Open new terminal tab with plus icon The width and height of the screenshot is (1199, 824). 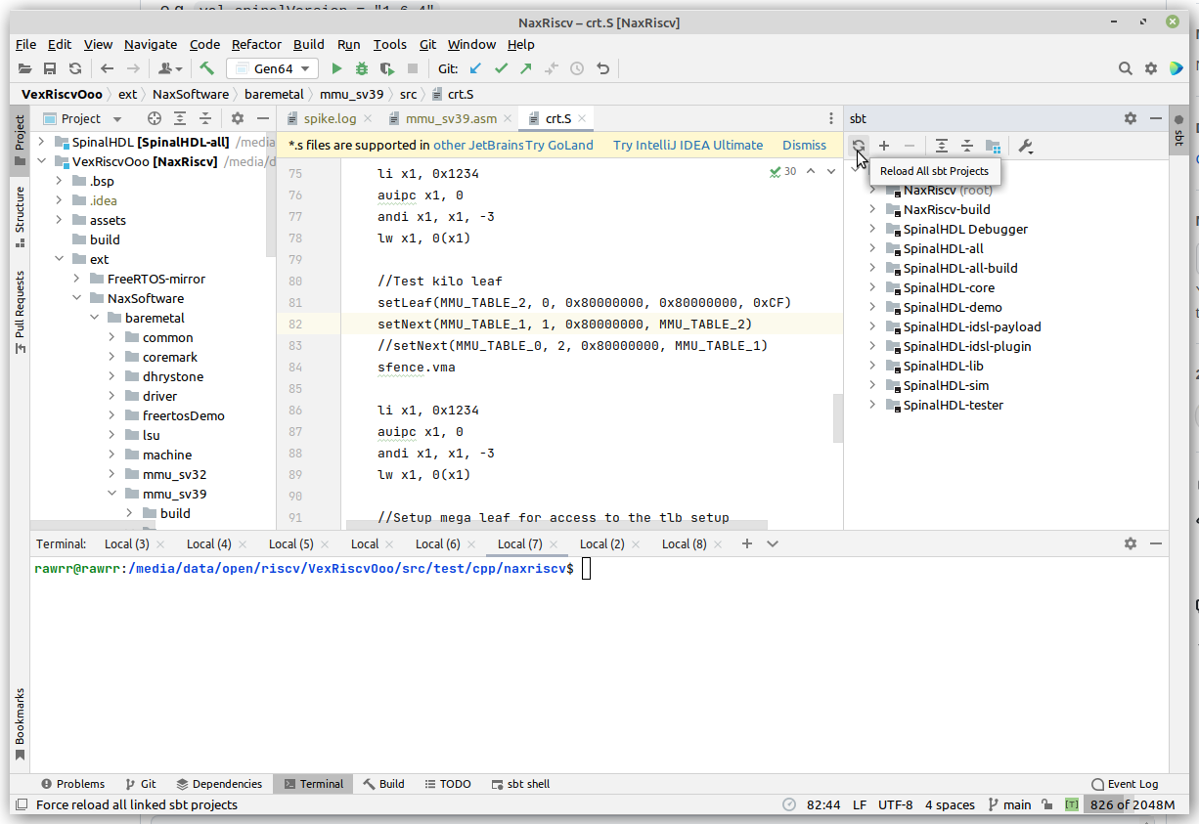[747, 543]
